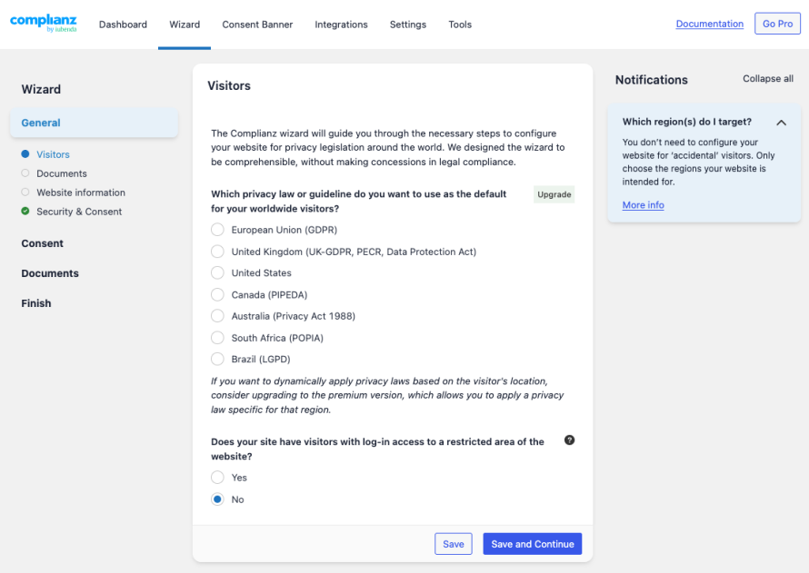Select Yes for restricted area visitors
Viewport: 809px width, 573px height.
[x=217, y=477]
